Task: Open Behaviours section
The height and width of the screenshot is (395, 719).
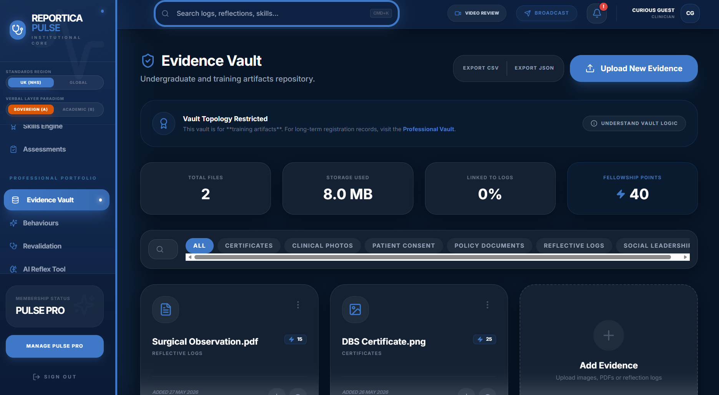Action: pyautogui.click(x=41, y=223)
